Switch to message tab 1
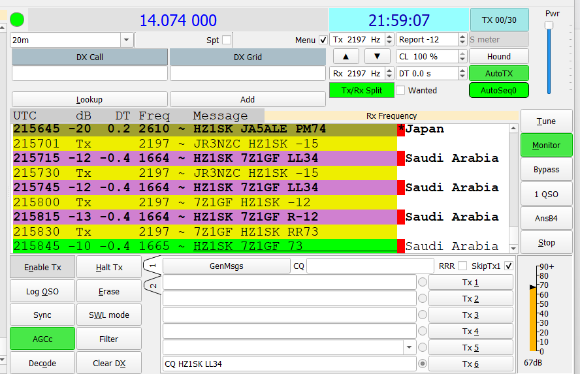This screenshot has height=374, width=580. (153, 265)
